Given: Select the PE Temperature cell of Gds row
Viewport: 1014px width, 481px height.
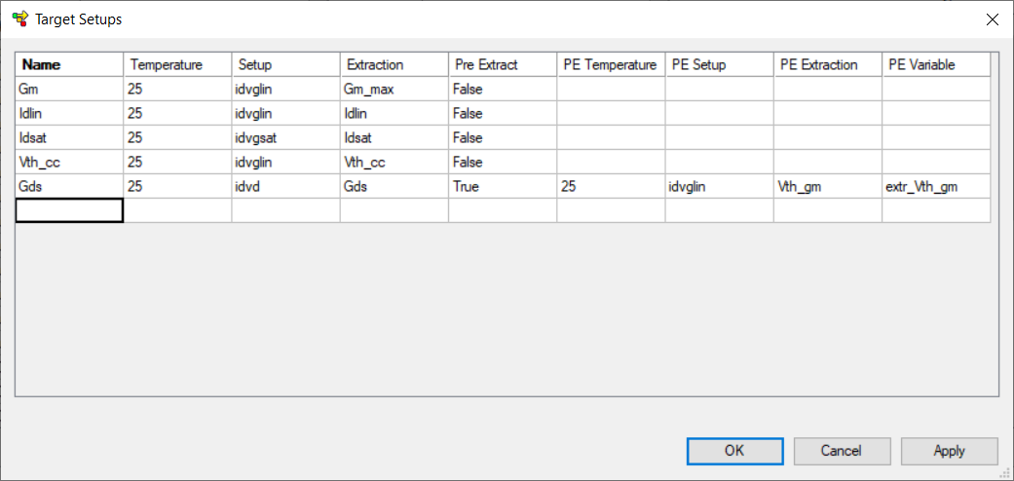Looking at the screenshot, I should tap(611, 186).
